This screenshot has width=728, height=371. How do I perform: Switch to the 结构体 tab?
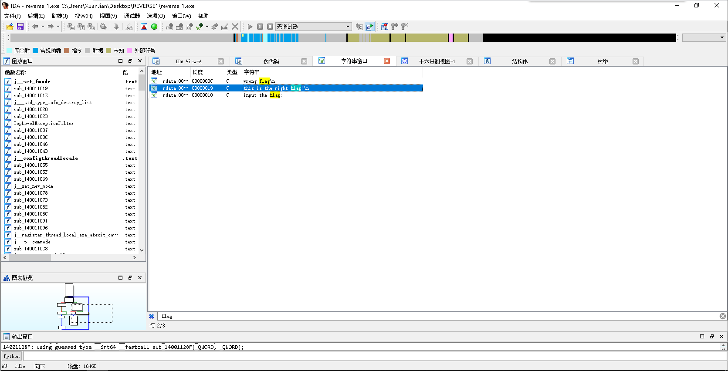pos(520,61)
